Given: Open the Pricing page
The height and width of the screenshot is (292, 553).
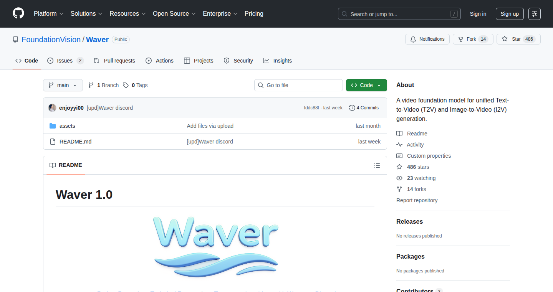Looking at the screenshot, I should pos(254,13).
